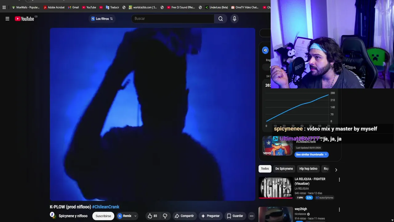Open Spicynene y niflooo channel name
The width and height of the screenshot is (394, 222).
pyautogui.click(x=73, y=216)
